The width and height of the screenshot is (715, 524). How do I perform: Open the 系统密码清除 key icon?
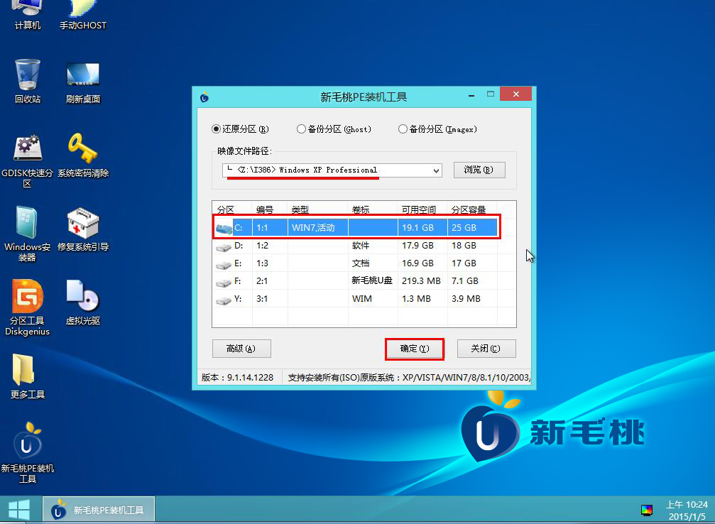83,155
